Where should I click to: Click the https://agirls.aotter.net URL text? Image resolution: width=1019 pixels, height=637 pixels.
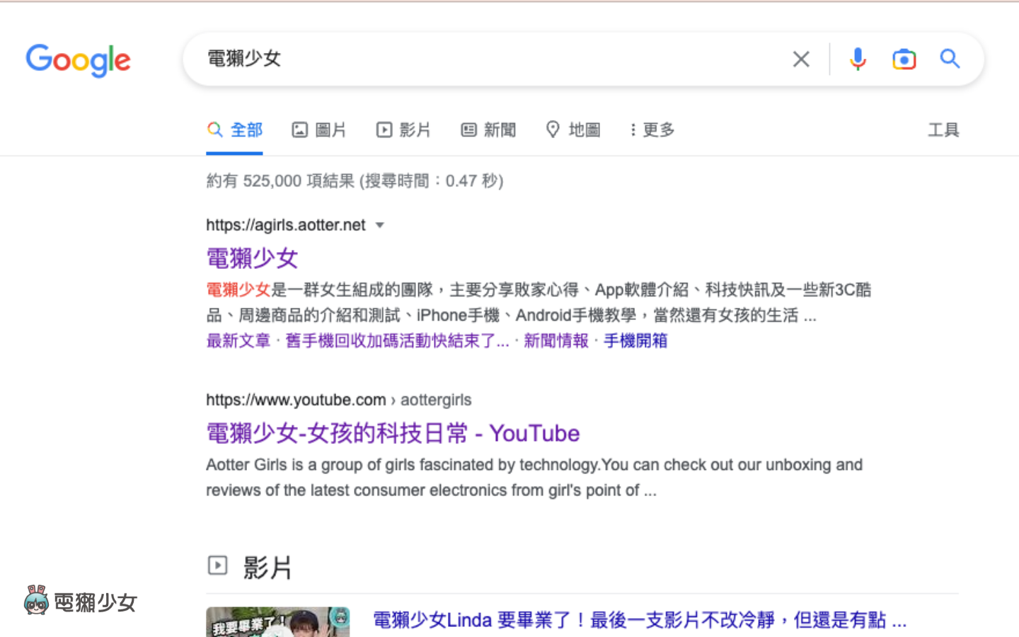point(286,225)
